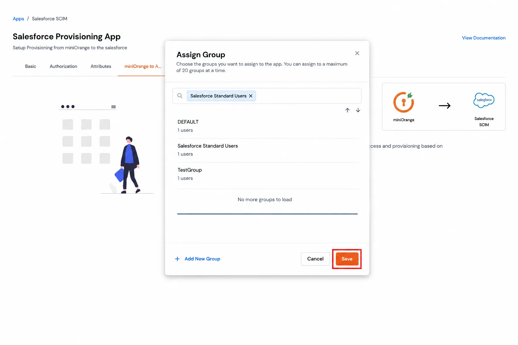
Task: Select the TestGroup row
Action: point(268,174)
